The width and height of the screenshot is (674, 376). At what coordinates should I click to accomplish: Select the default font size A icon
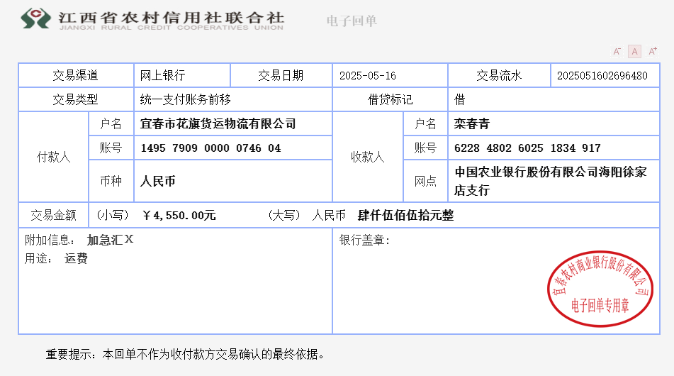click(634, 52)
